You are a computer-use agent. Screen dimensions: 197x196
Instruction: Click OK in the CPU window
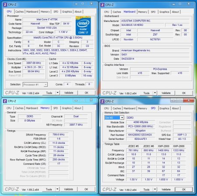(x=86, y=93)
